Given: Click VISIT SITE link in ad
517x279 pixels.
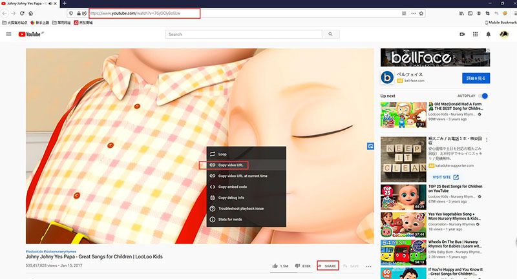Looking at the screenshot, I should (445, 177).
